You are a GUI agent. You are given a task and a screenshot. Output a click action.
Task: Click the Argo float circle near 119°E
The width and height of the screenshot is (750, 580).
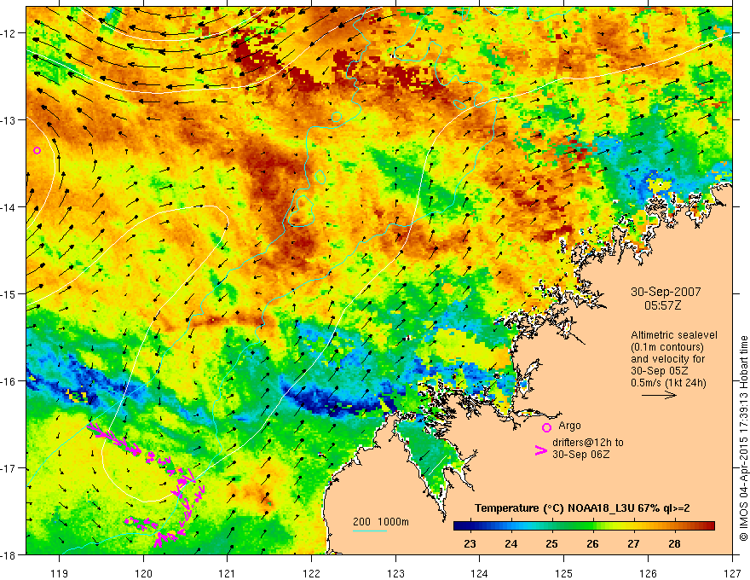[37, 150]
